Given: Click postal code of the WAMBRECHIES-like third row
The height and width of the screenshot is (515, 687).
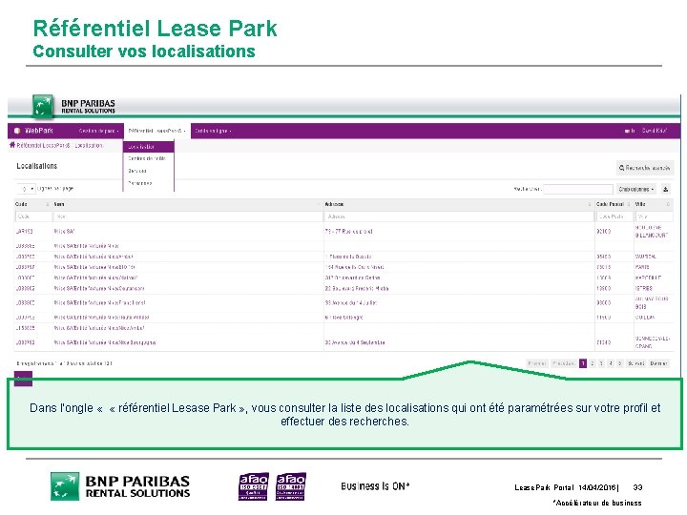Looking at the screenshot, I should 603,257.
